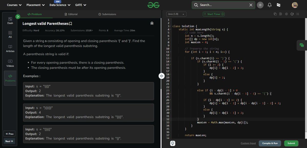The image size is (307, 148).
Task: Click comment '// Traverse the string'
Action: click(x=202, y=49)
